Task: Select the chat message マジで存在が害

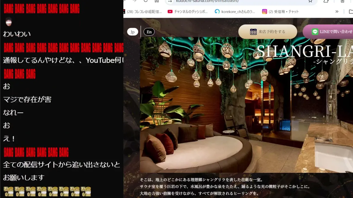Action: (27, 99)
